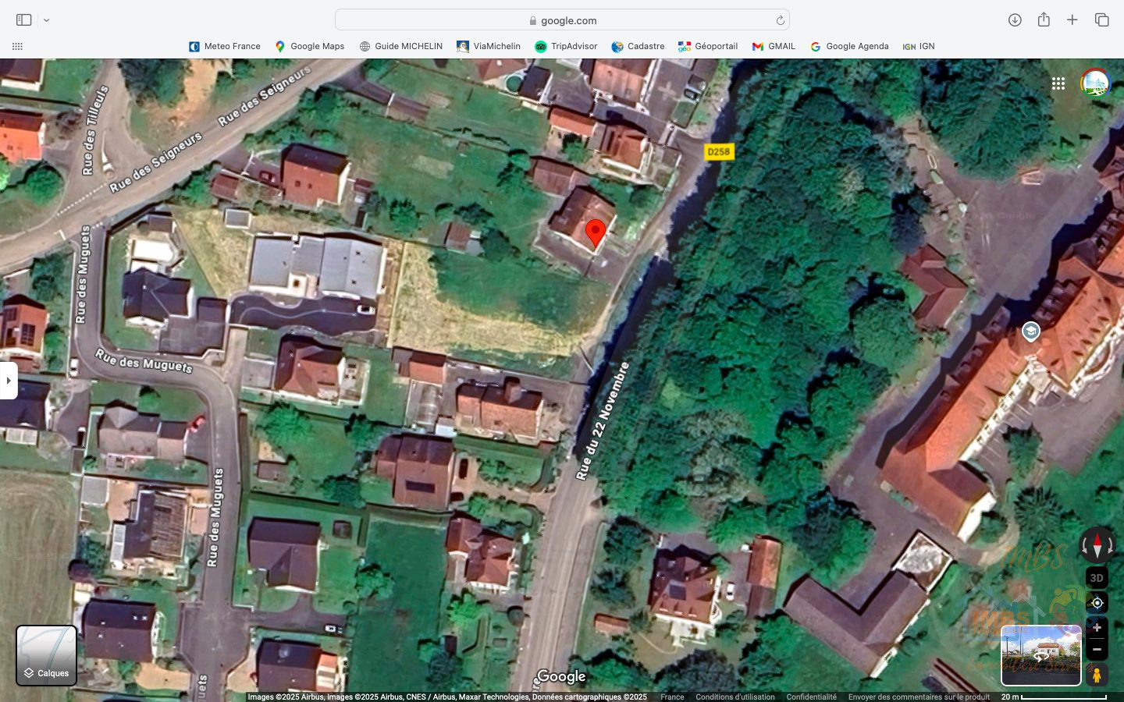Show the Safari tab overview
1124x702 pixels.
[x=1101, y=20]
